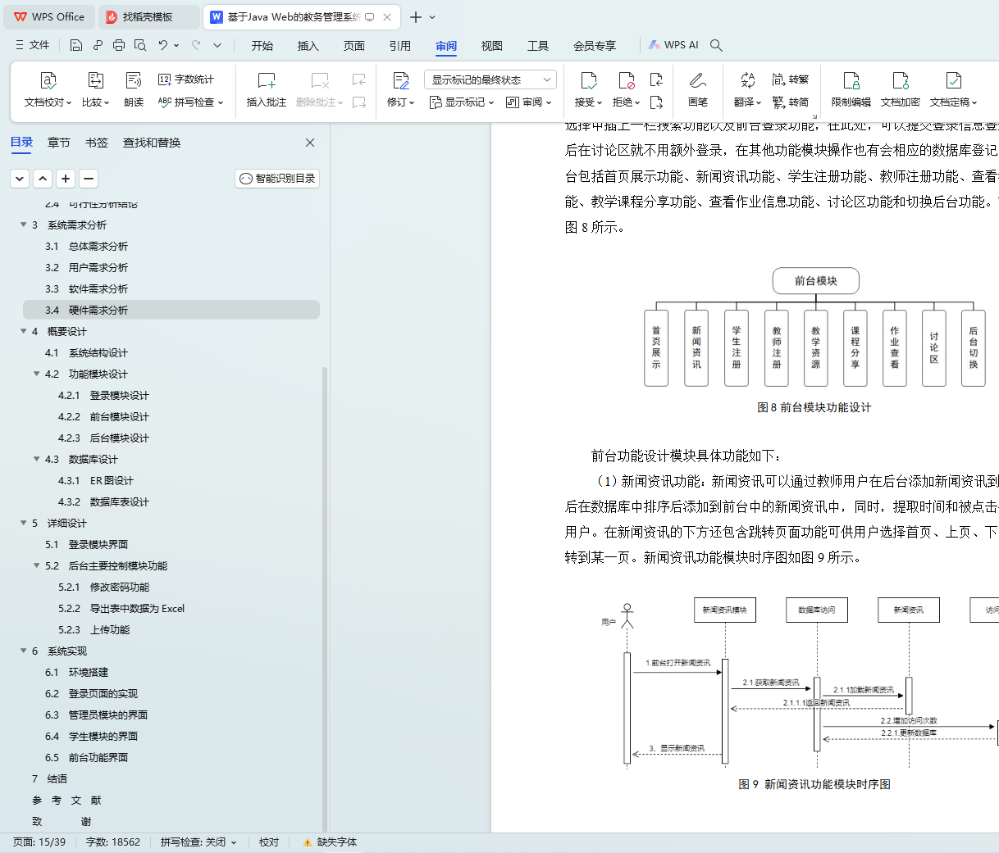Image resolution: width=999 pixels, height=853 pixels.
Task: Open 限制编辑 restrict editing
Action: [x=851, y=90]
